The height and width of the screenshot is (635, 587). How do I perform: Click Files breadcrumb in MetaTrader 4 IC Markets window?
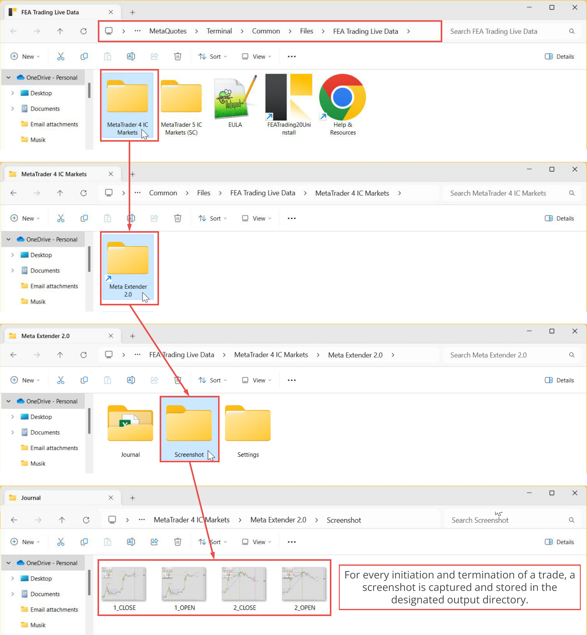204,193
